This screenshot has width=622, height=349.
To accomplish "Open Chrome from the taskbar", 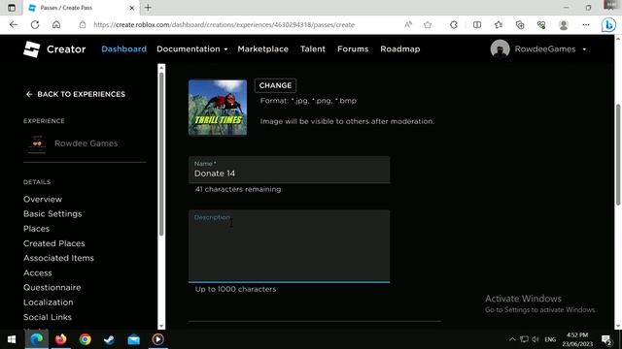I will coord(85,339).
